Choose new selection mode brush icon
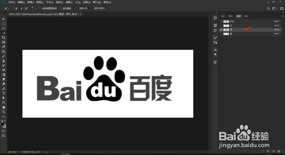The height and width of the screenshot is (155, 285). coord(16,8)
